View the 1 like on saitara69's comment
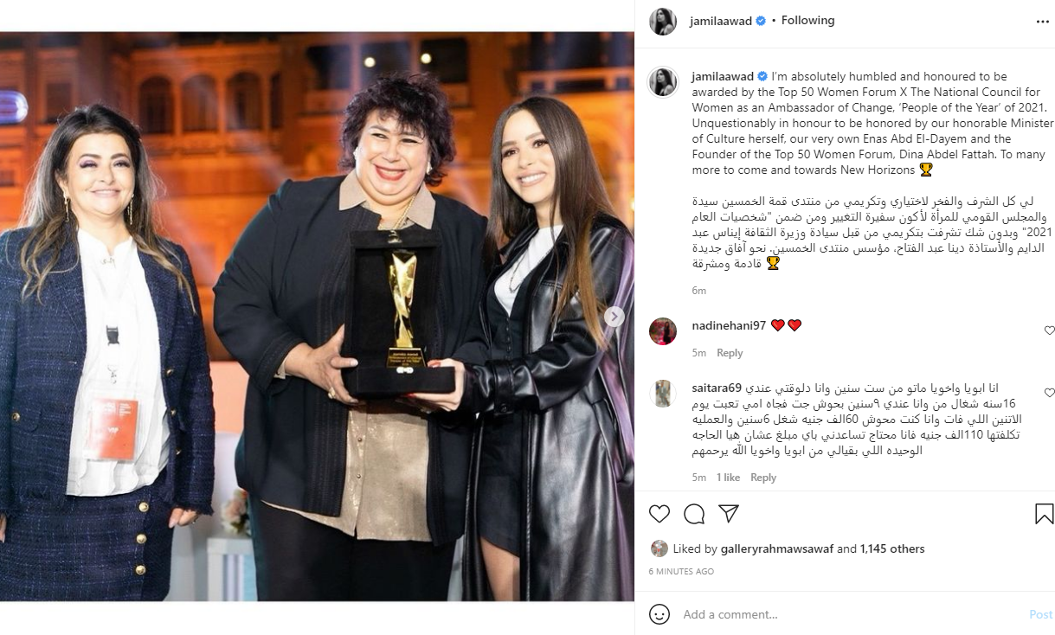This screenshot has width=1055, height=635. tap(728, 478)
